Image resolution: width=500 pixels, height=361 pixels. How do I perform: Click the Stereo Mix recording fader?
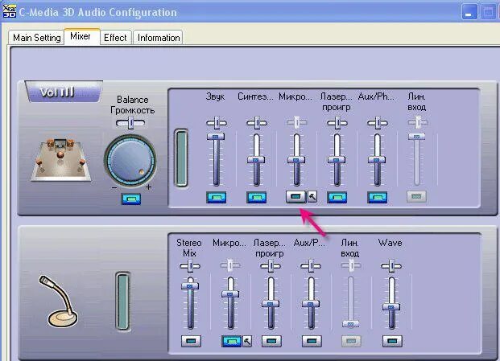click(x=190, y=286)
